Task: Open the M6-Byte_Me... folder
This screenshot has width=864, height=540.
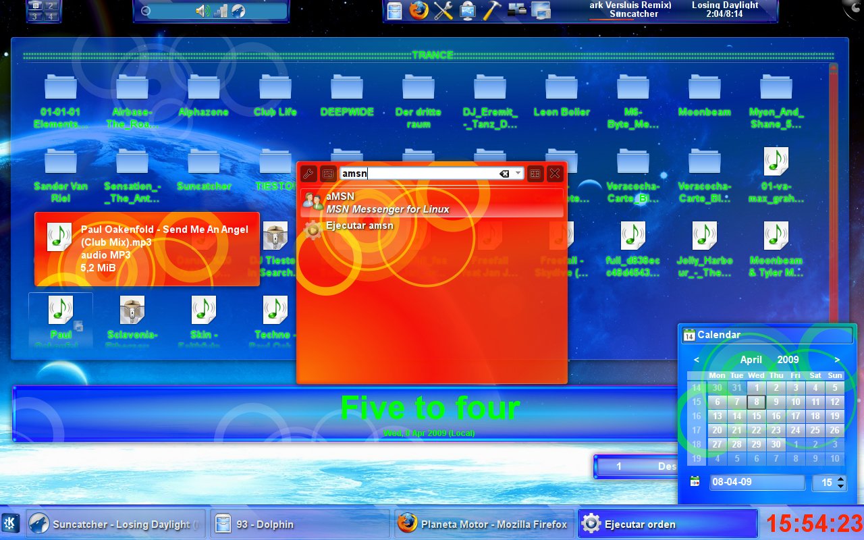Action: (x=633, y=101)
